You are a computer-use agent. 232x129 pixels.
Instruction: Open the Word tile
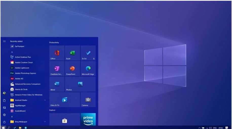coord(57,84)
